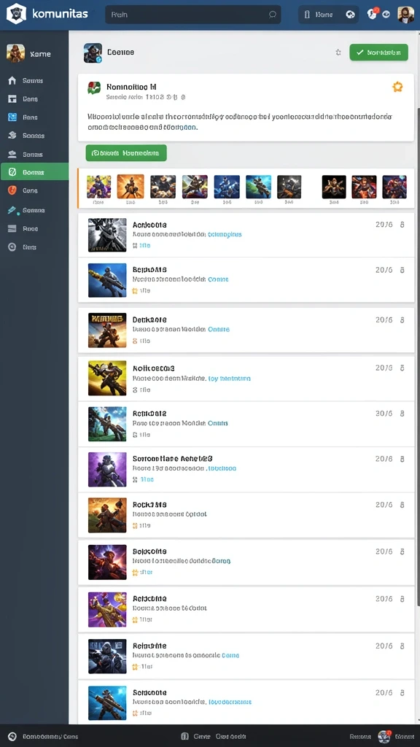The width and height of the screenshot is (420, 747).
Task: Open the orange-background thumbnail in the game strip
Action: click(131, 187)
